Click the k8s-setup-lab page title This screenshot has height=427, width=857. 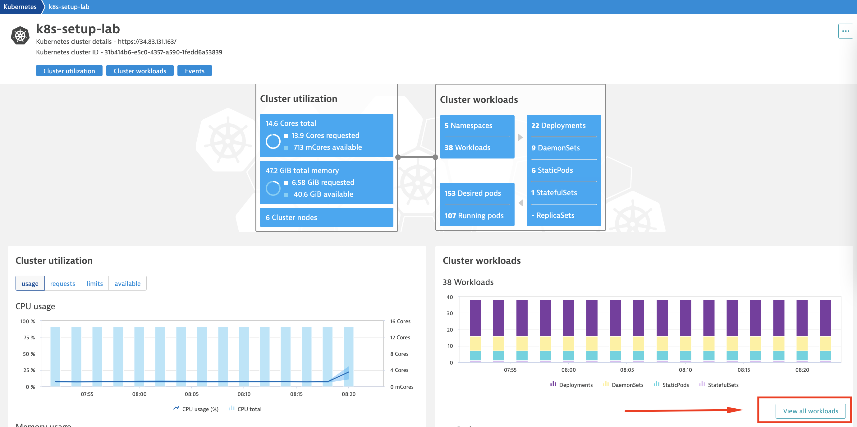point(78,29)
